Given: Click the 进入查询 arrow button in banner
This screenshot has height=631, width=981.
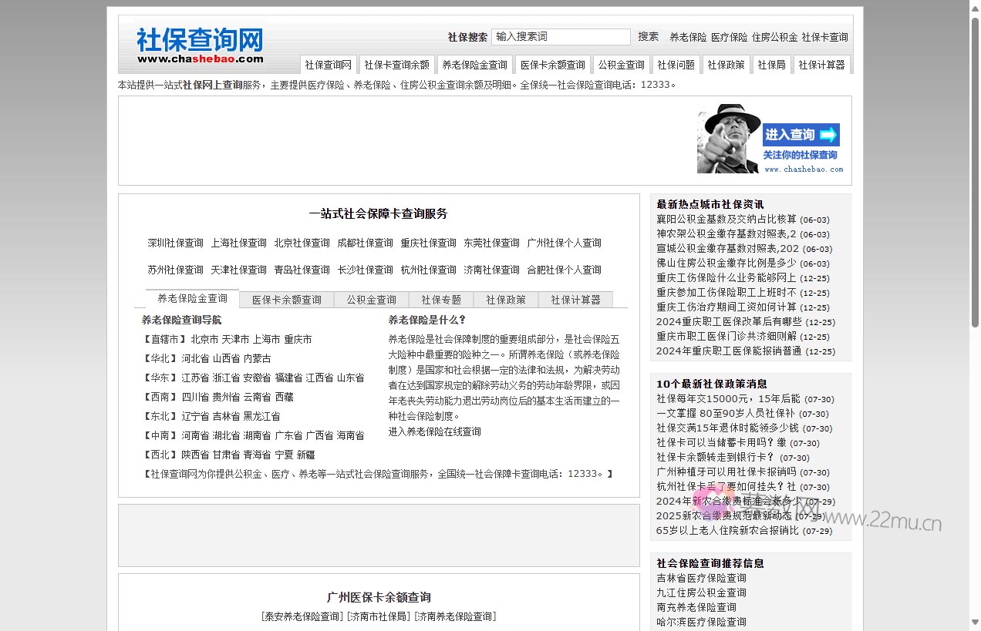Looking at the screenshot, I should 801,134.
